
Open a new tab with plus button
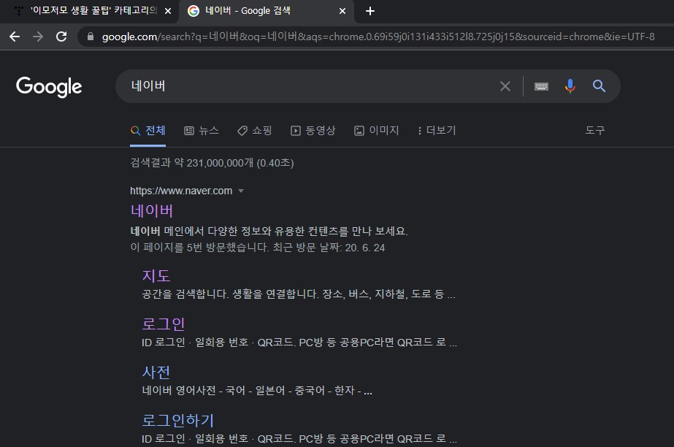click(370, 11)
